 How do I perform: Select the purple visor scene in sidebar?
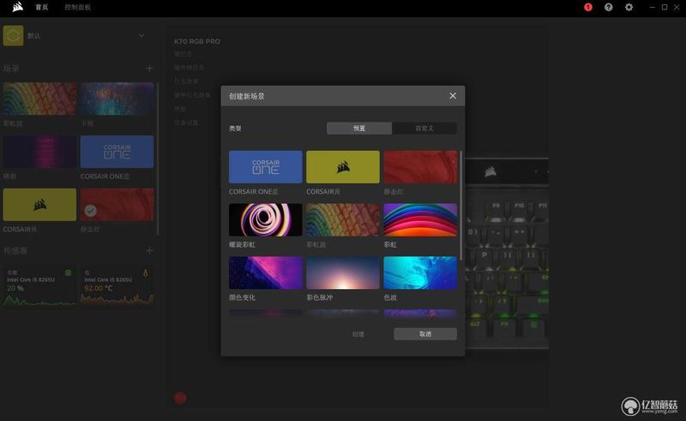click(x=39, y=152)
